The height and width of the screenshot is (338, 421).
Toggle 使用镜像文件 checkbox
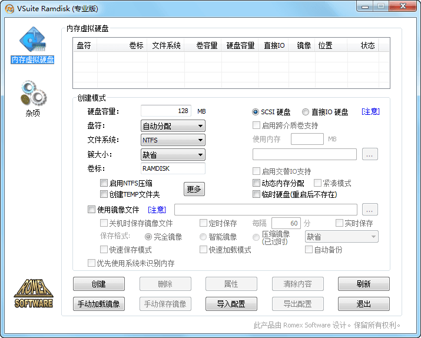click(91, 209)
